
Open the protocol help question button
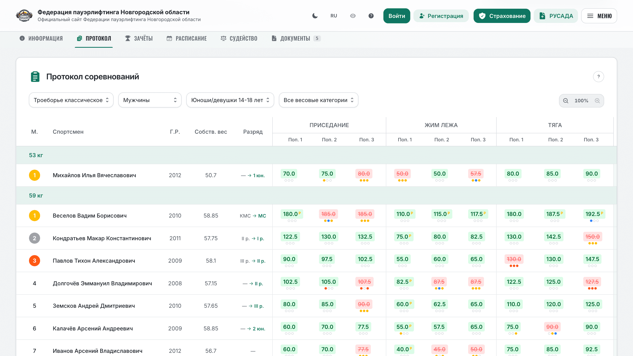pyautogui.click(x=598, y=77)
